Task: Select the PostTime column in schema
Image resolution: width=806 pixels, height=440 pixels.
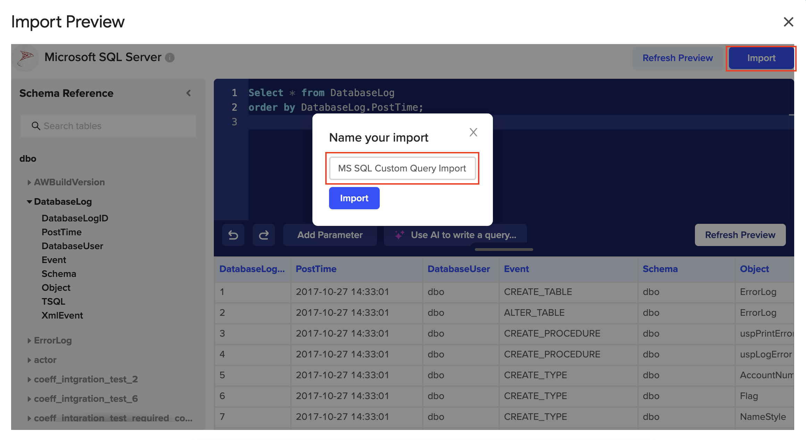Action: 61,232
